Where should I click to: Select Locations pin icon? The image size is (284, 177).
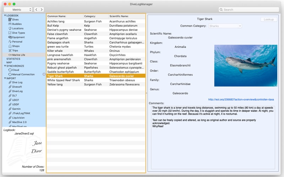pyautogui.click(x=10, y=28)
